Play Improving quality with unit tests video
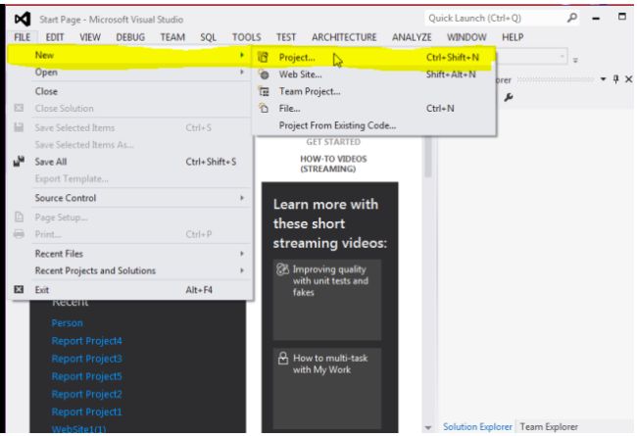 (x=327, y=300)
